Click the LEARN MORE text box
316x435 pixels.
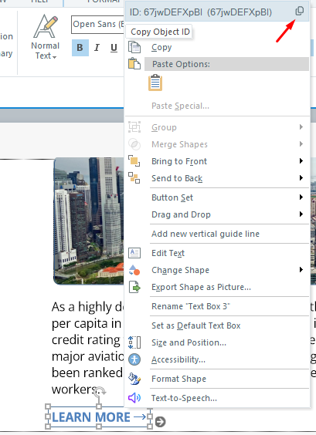tap(99, 417)
